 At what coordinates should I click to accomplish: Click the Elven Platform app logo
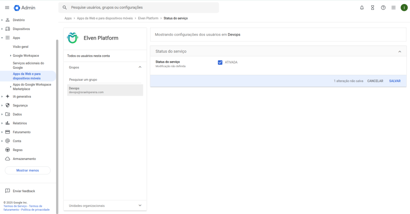pyautogui.click(x=72, y=38)
